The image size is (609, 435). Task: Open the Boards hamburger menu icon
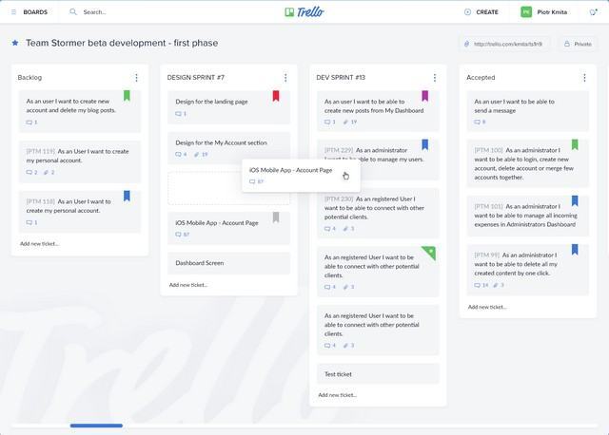pyautogui.click(x=13, y=12)
